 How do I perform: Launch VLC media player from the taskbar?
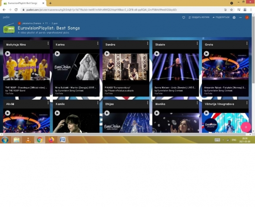[x=28, y=140]
